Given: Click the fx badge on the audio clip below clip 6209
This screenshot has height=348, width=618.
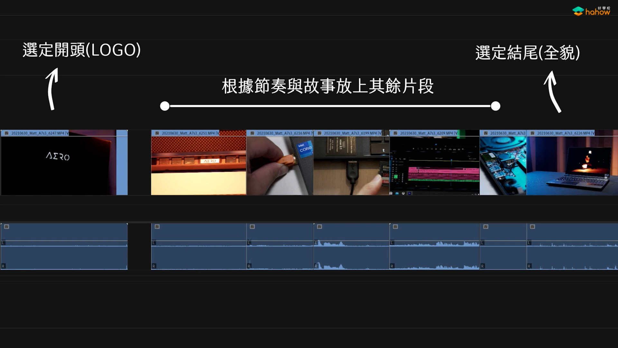Looking at the screenshot, I should tap(395, 227).
